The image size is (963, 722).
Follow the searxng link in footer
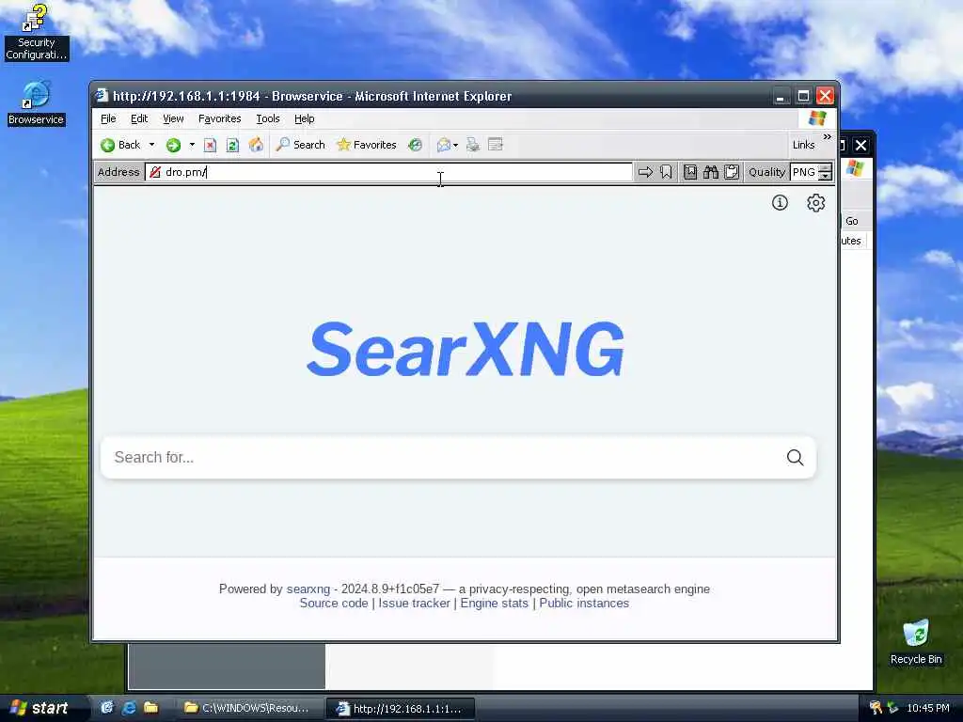(x=308, y=589)
